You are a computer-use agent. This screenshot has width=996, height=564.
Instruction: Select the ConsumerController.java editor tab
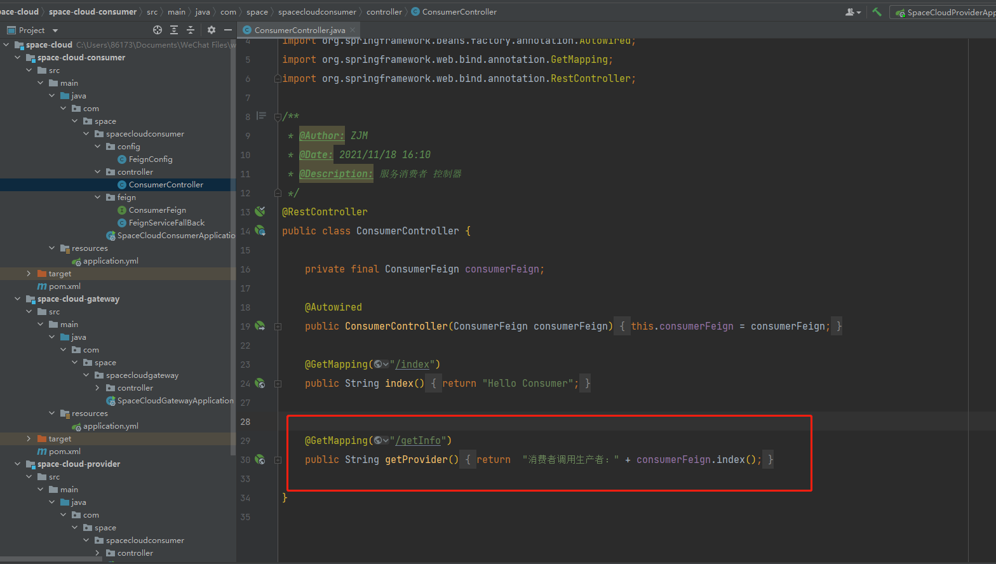tap(299, 30)
